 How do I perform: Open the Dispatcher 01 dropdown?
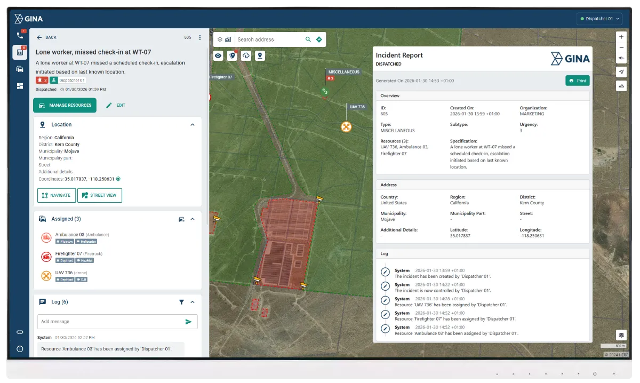600,19
